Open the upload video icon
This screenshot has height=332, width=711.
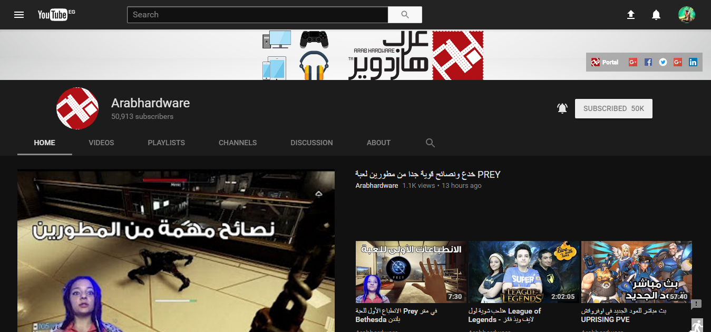point(631,15)
